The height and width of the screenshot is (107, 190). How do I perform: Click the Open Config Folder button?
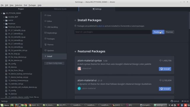(x=54, y=63)
